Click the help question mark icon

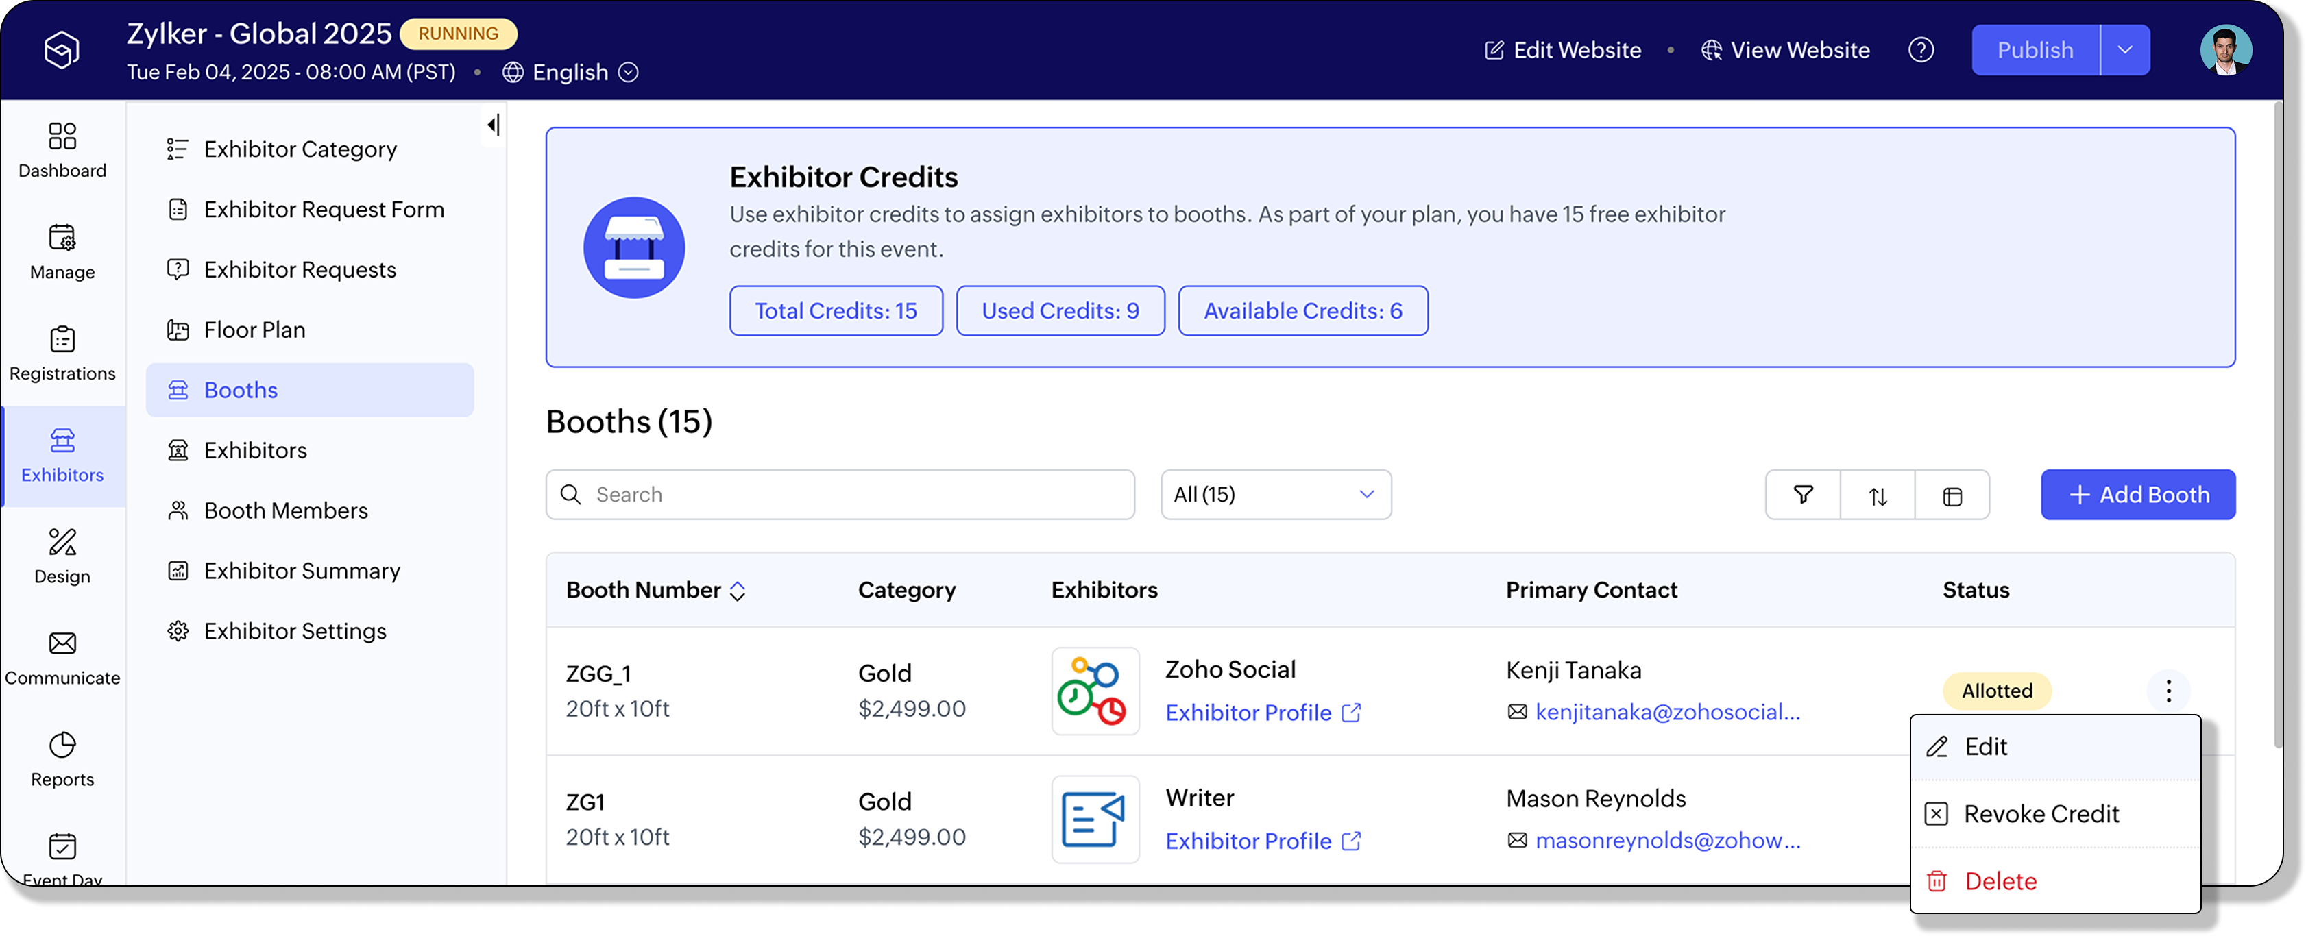click(1920, 50)
